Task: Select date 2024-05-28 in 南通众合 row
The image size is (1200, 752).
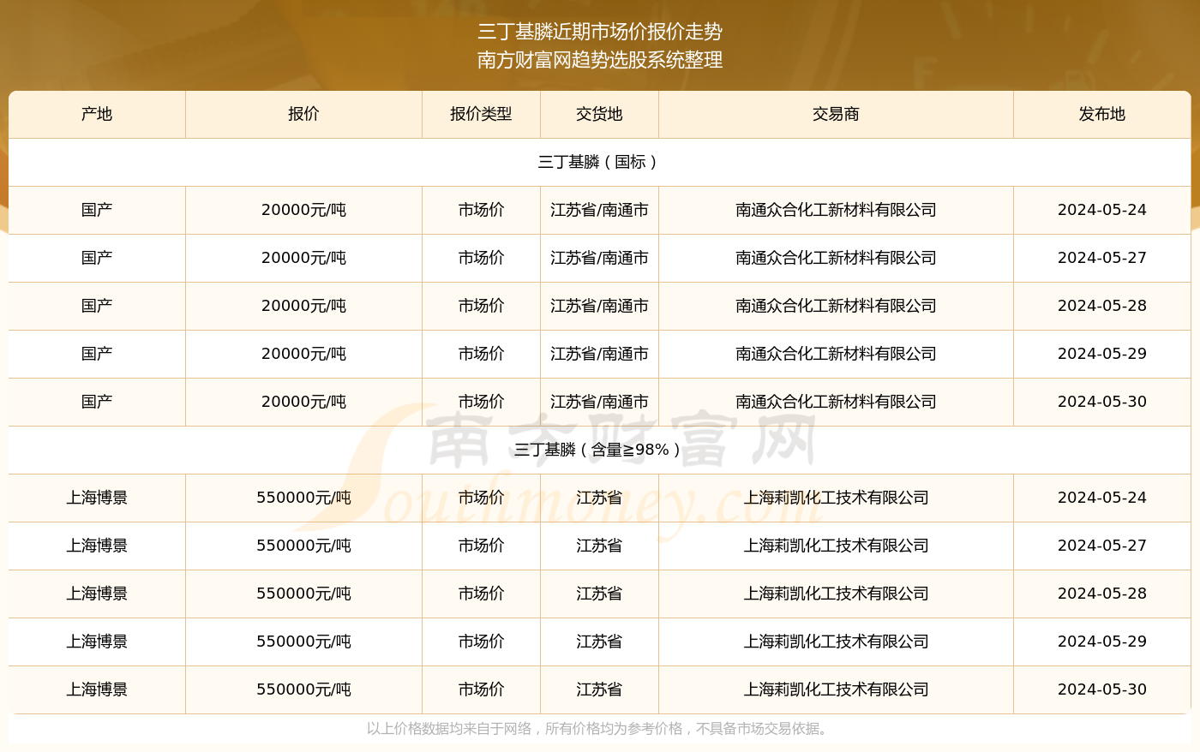Action: pyautogui.click(x=1102, y=306)
